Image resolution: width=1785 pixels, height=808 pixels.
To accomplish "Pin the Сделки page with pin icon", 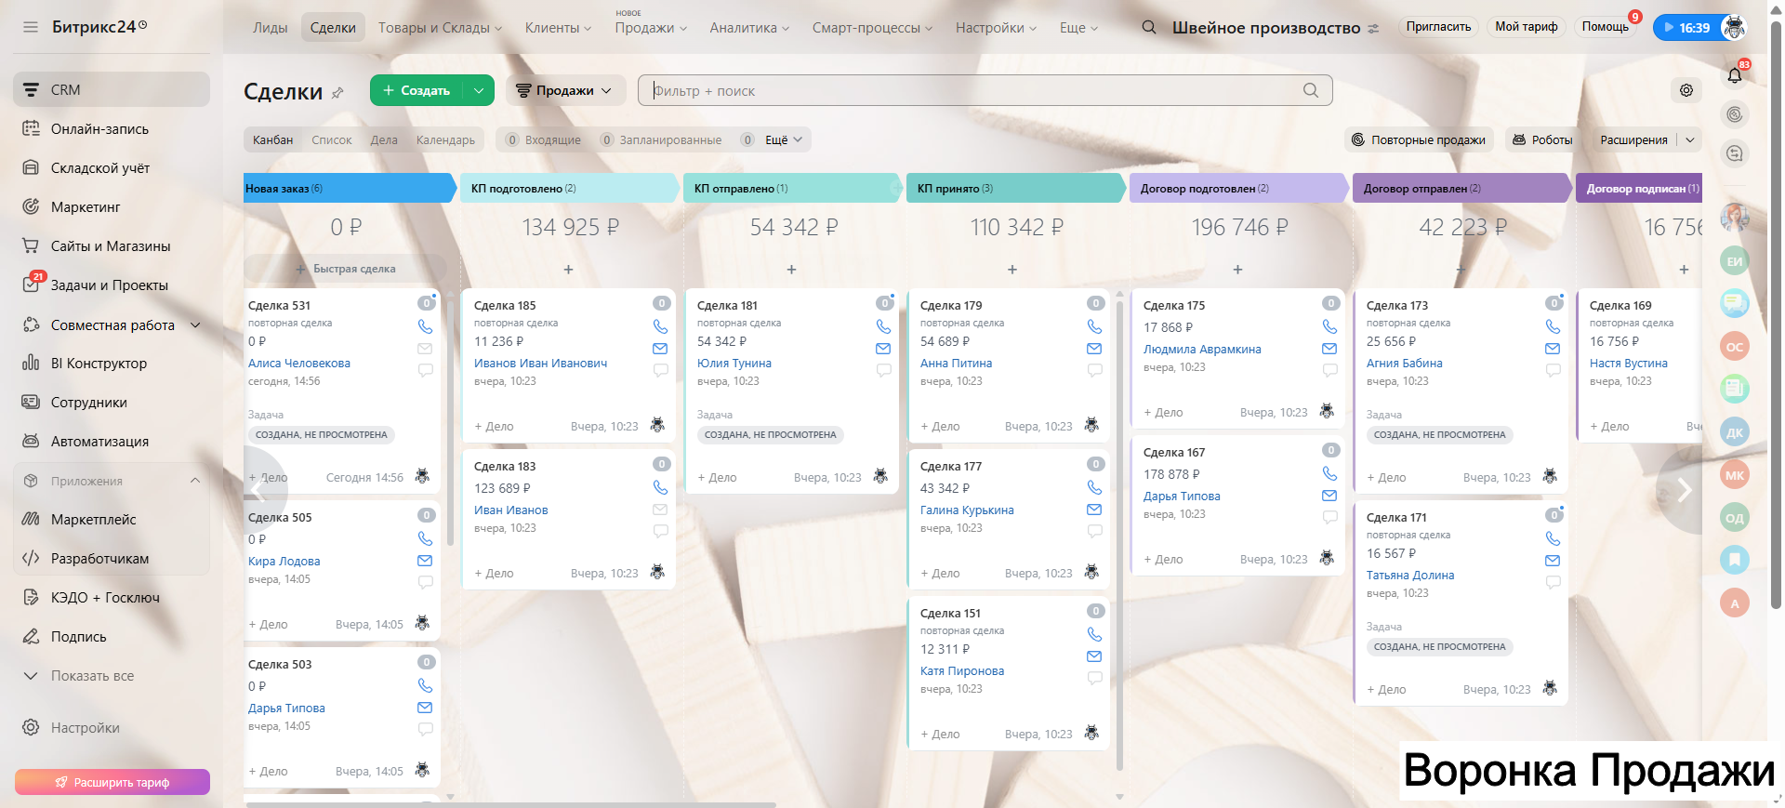I will pos(337,92).
